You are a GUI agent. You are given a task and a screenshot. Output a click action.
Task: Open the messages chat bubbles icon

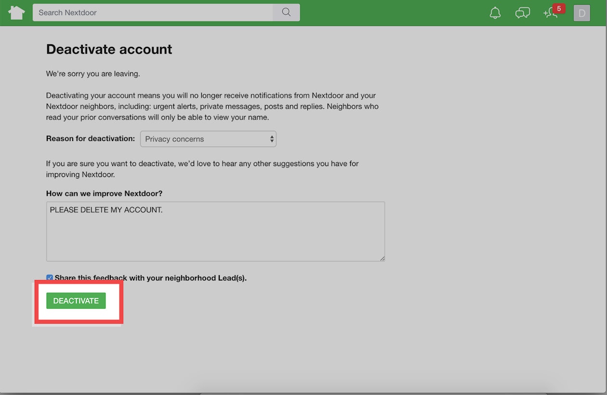[x=523, y=13]
